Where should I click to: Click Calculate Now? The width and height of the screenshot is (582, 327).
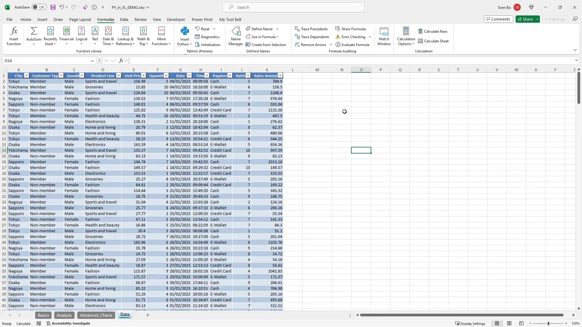coord(433,31)
